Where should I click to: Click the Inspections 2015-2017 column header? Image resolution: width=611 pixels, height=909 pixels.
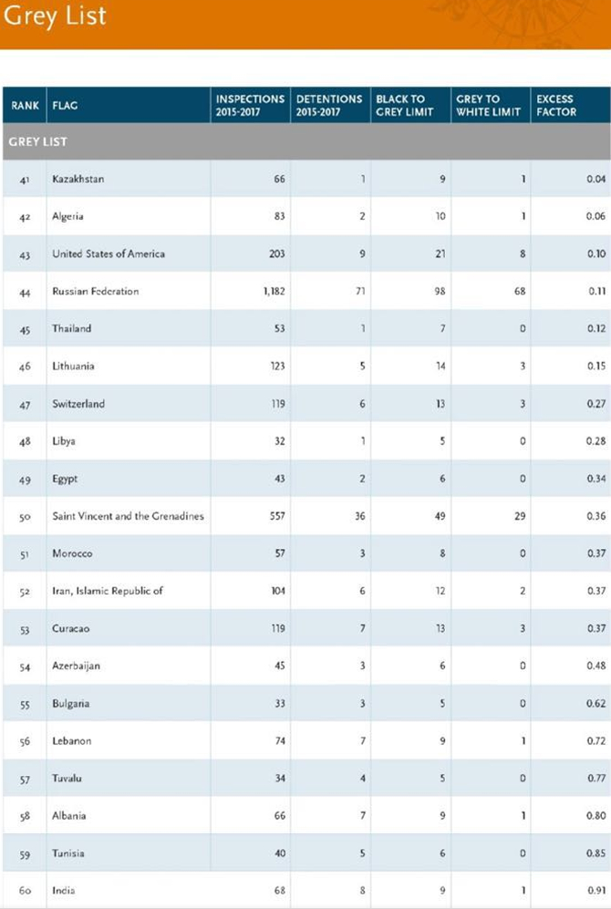[x=250, y=106]
